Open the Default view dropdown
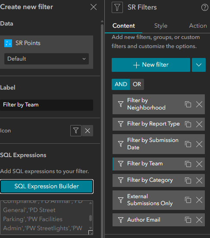The height and width of the screenshot is (238, 210). 47,59
